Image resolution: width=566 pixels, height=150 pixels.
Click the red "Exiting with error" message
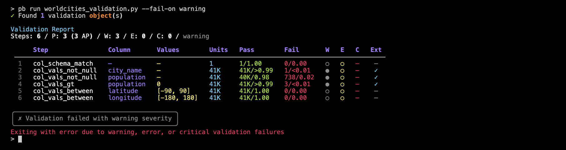tap(147, 132)
